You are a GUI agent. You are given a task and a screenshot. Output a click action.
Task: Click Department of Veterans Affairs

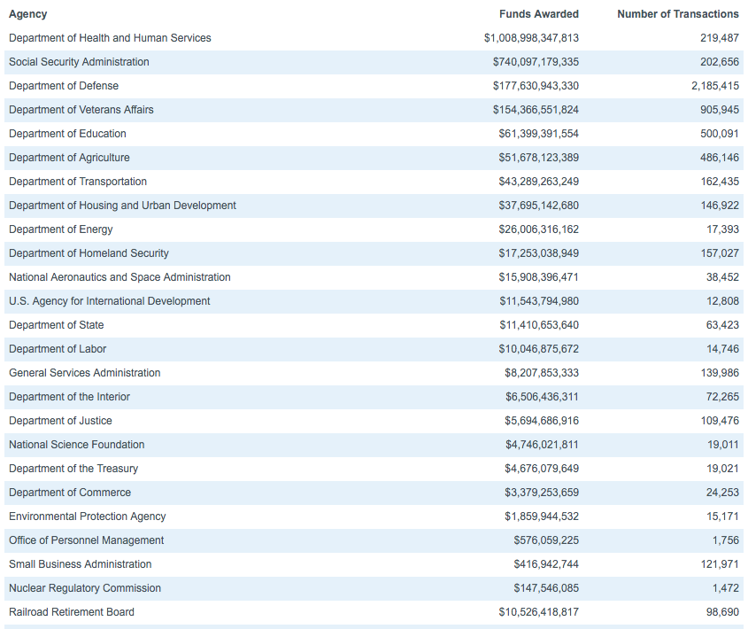pos(81,110)
